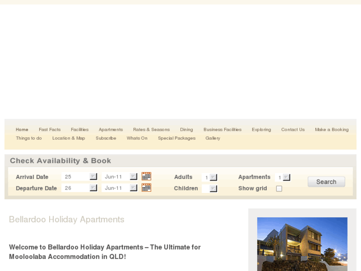Open the Arrival Date calendar picker icon
The width and height of the screenshot is (361, 271).
pyautogui.click(x=146, y=177)
